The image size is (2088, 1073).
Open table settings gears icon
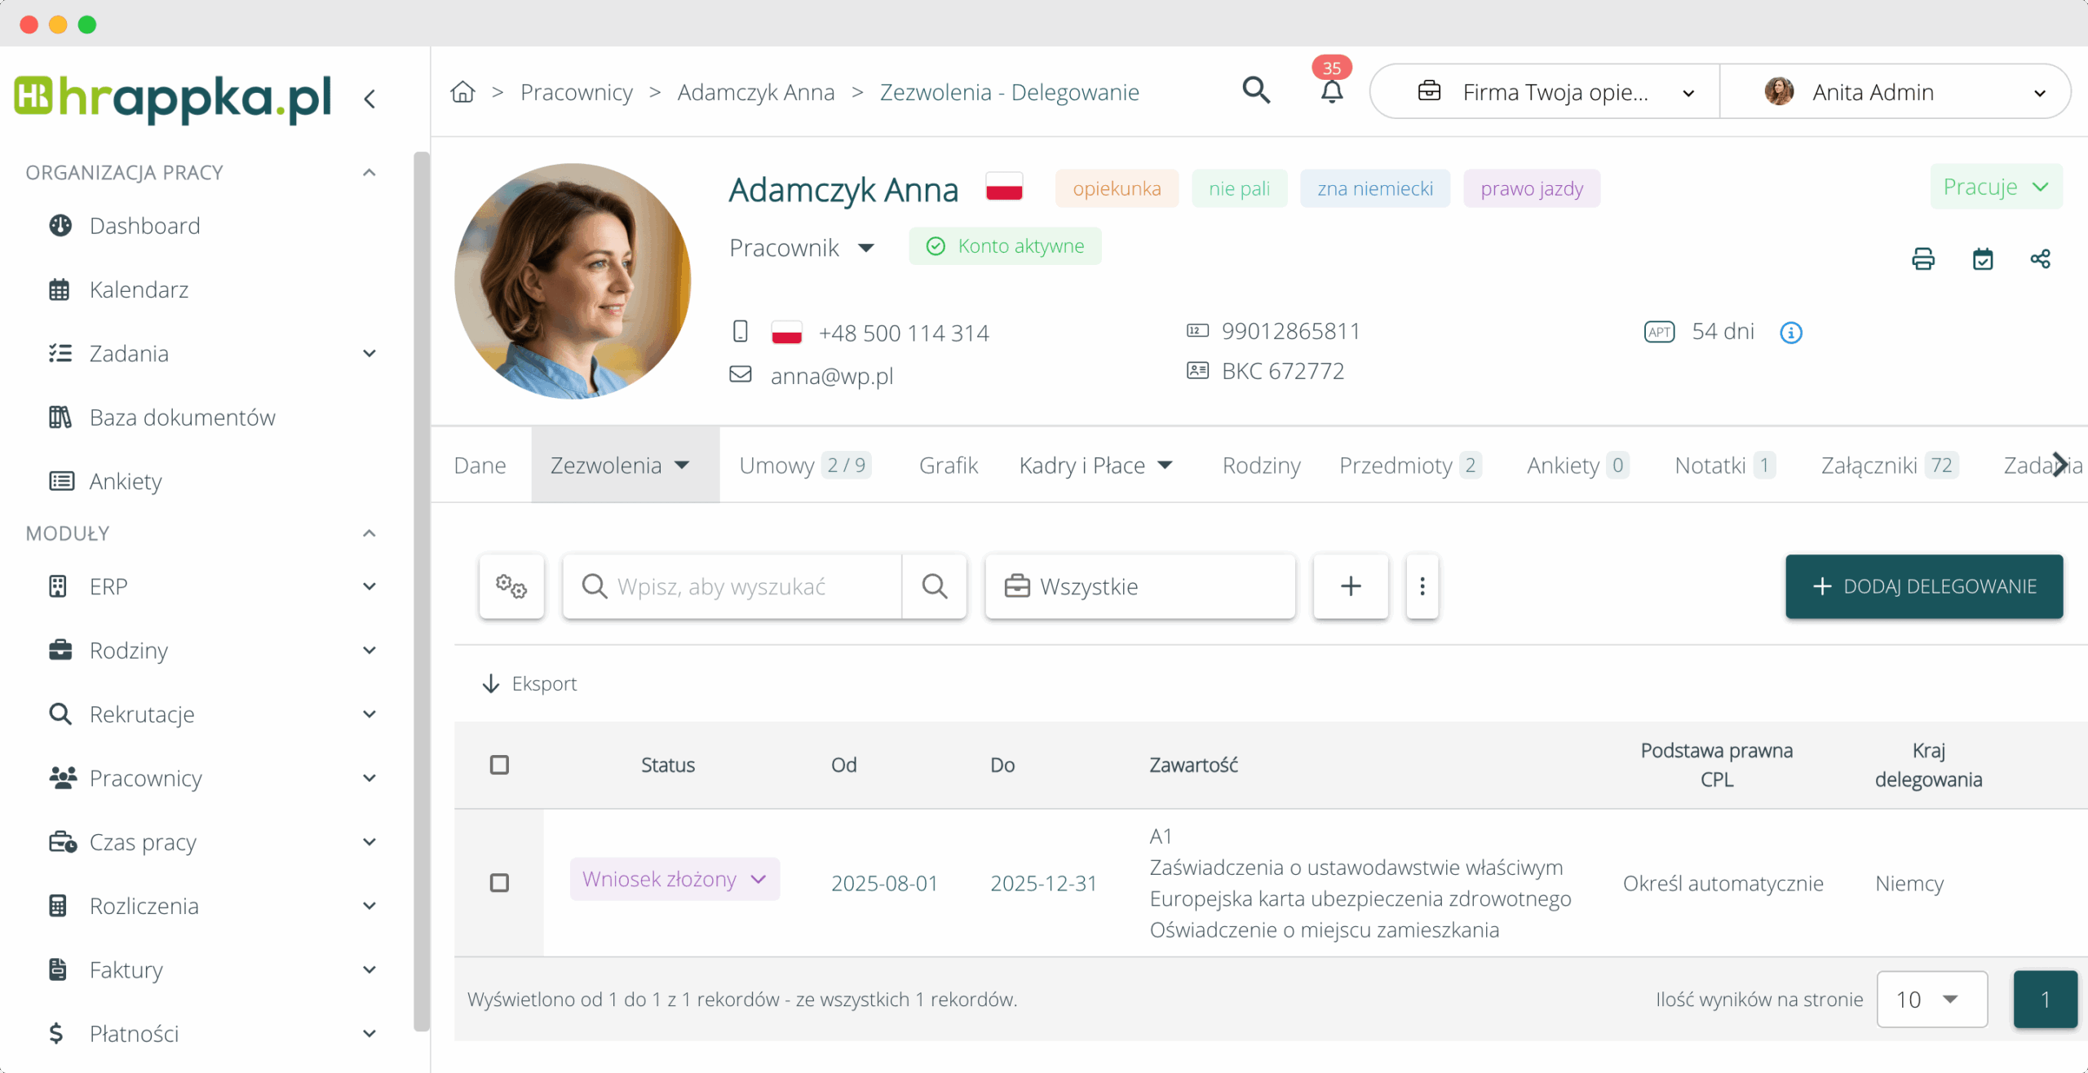pyautogui.click(x=511, y=586)
